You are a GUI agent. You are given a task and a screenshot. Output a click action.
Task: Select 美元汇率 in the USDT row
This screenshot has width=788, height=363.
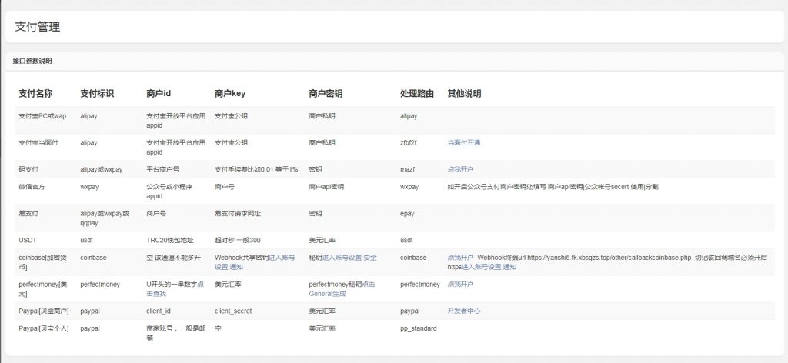click(x=322, y=240)
